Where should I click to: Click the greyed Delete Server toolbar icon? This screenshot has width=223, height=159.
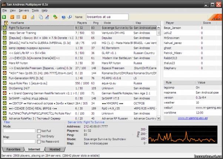coord(18,17)
